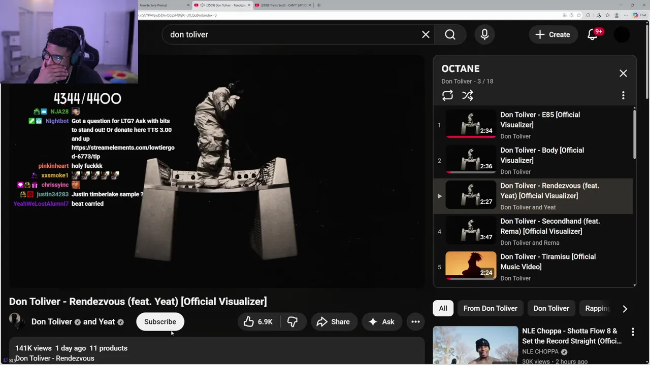Click the magnifying glass search button

[450, 34]
